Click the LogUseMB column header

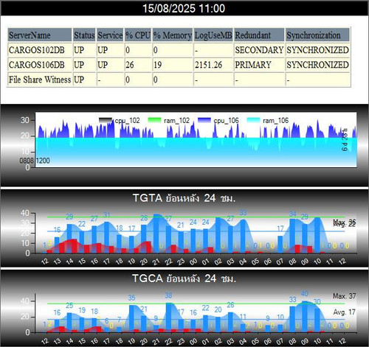tap(213, 35)
